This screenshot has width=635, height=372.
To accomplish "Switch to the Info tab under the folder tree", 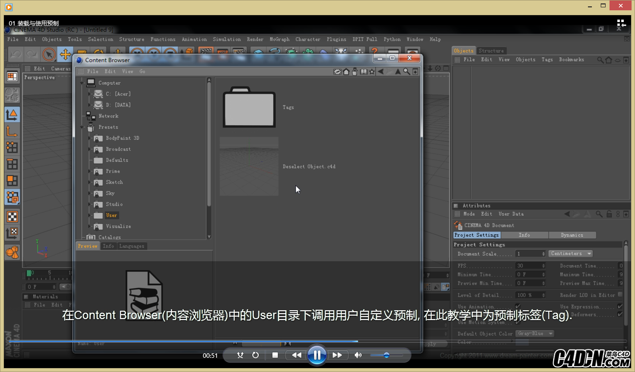I will click(108, 246).
